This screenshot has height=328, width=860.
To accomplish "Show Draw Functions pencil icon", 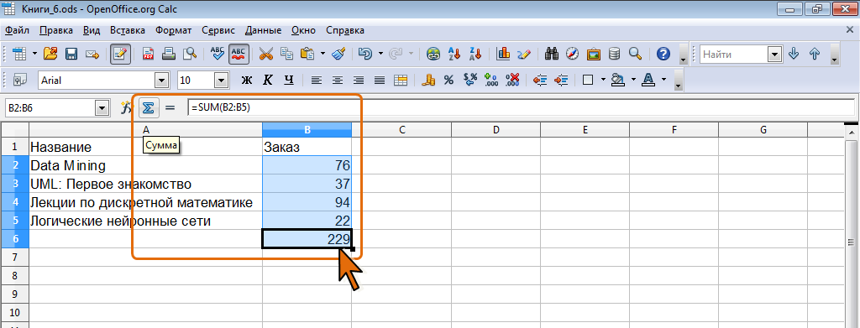I will coord(524,54).
